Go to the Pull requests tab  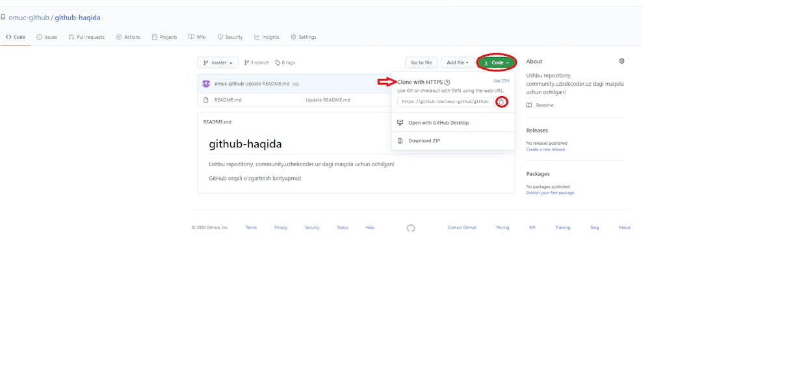[x=86, y=37]
